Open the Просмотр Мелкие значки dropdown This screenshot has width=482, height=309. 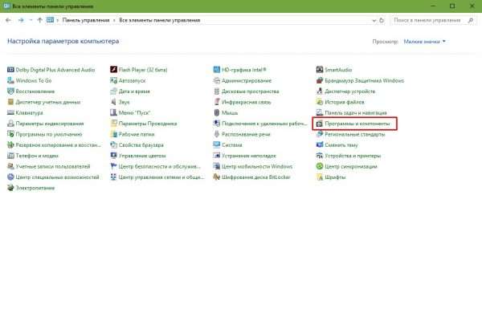pos(424,42)
